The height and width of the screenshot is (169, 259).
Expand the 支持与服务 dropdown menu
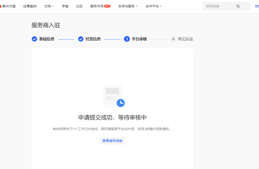point(128,6)
